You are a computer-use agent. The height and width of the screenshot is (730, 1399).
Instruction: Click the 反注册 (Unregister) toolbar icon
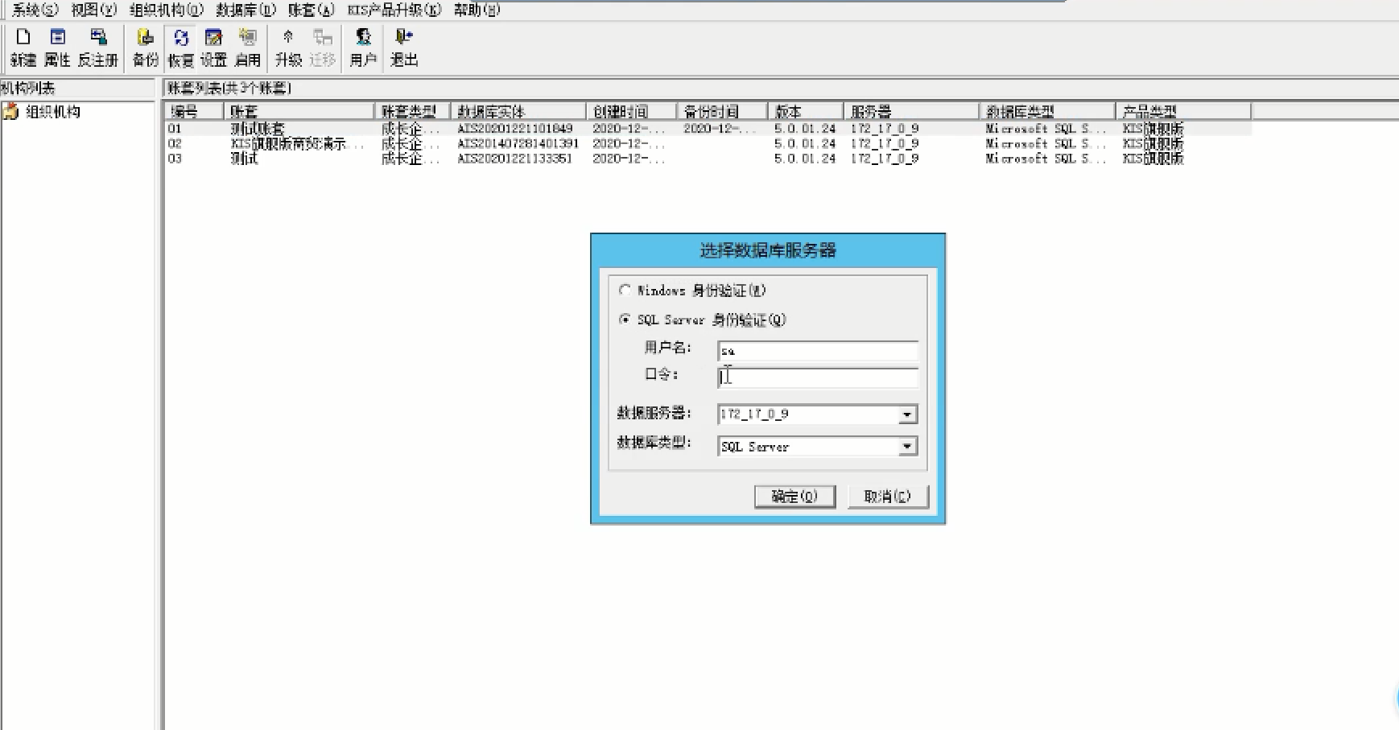(x=98, y=47)
